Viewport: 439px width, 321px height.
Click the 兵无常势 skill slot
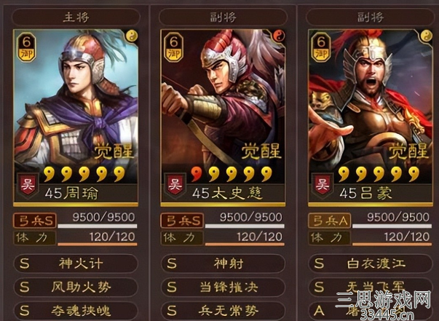(x=223, y=311)
